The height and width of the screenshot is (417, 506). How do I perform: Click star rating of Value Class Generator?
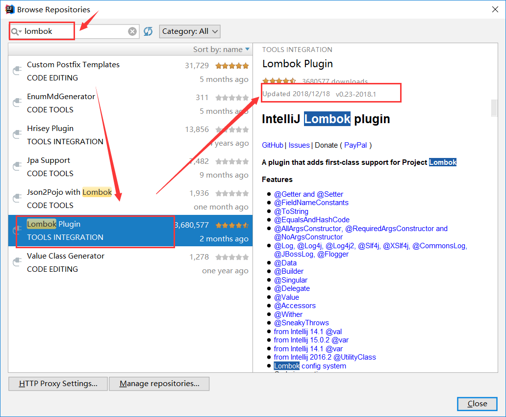(232, 257)
